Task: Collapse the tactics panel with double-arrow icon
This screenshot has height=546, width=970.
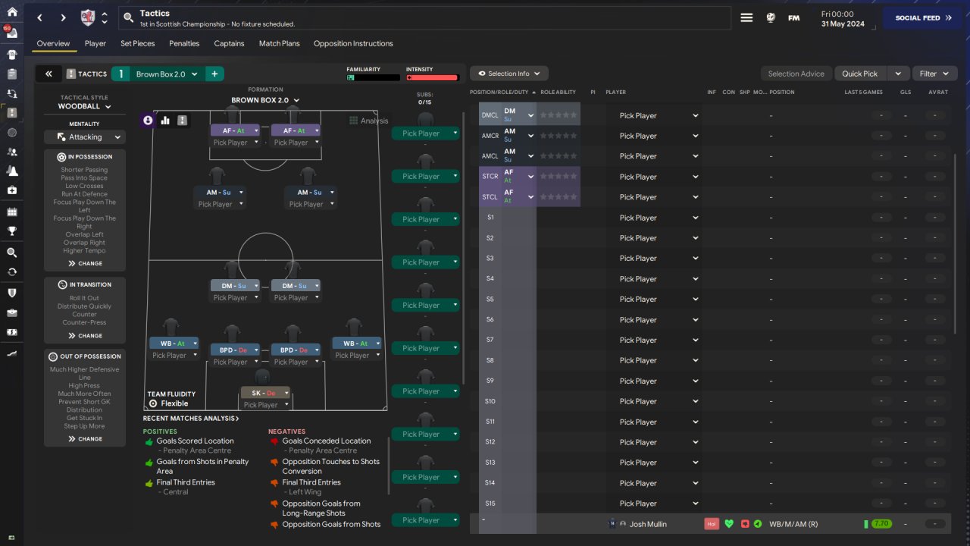Action: (x=48, y=74)
